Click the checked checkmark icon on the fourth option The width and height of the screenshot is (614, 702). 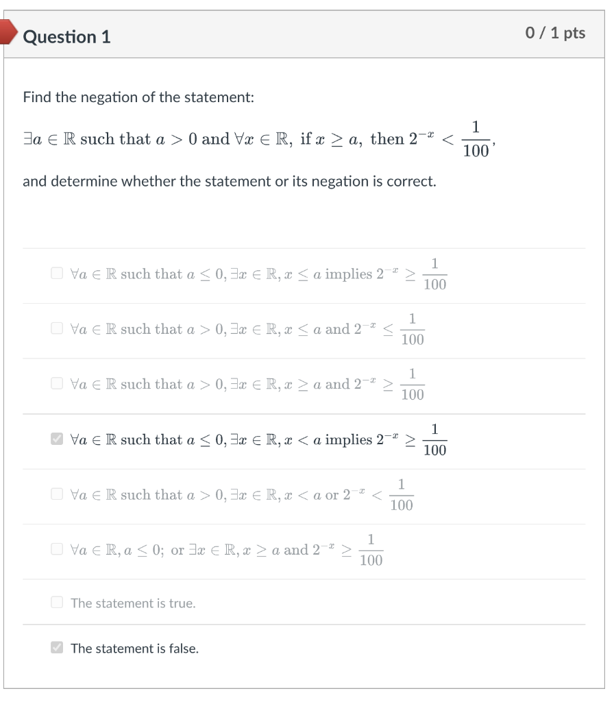click(x=58, y=439)
